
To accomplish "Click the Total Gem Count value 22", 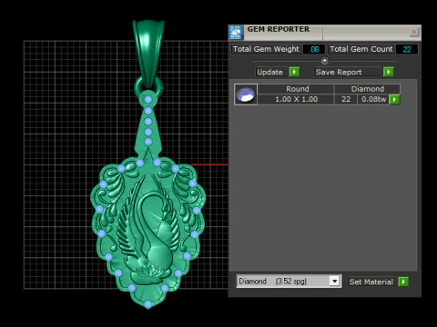I will click(407, 49).
